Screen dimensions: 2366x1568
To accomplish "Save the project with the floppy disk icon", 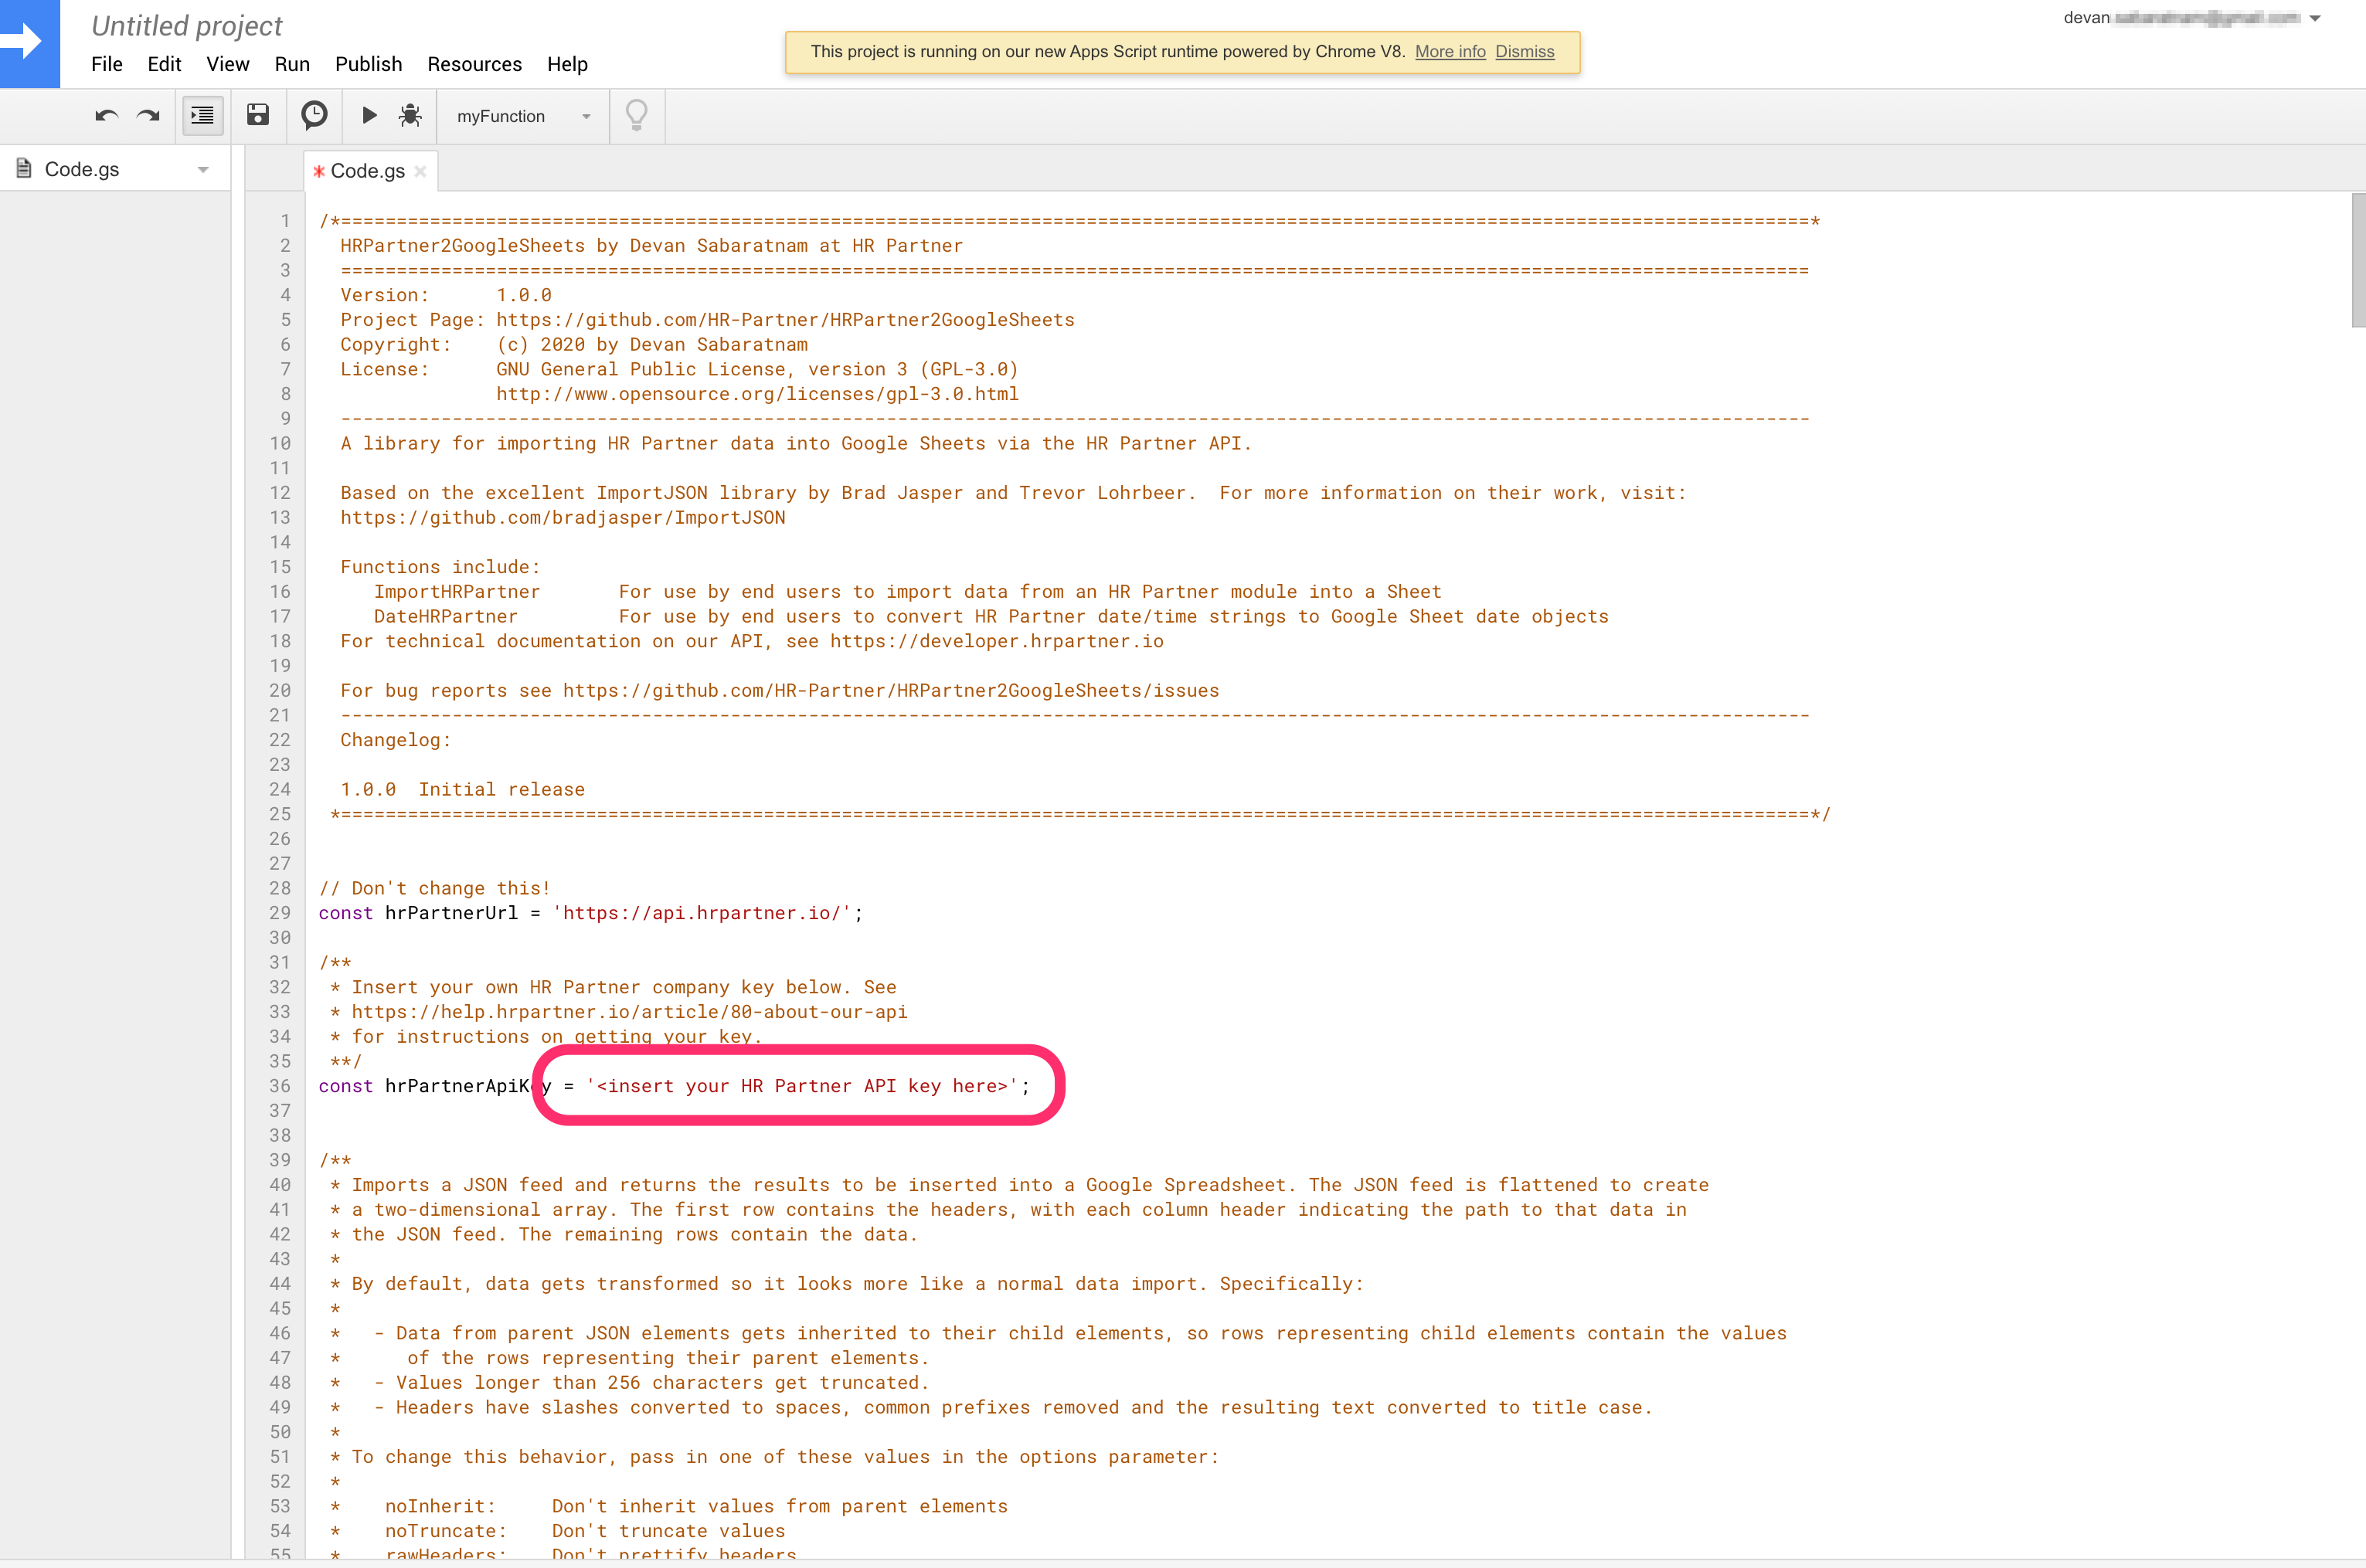I will pyautogui.click(x=258, y=115).
